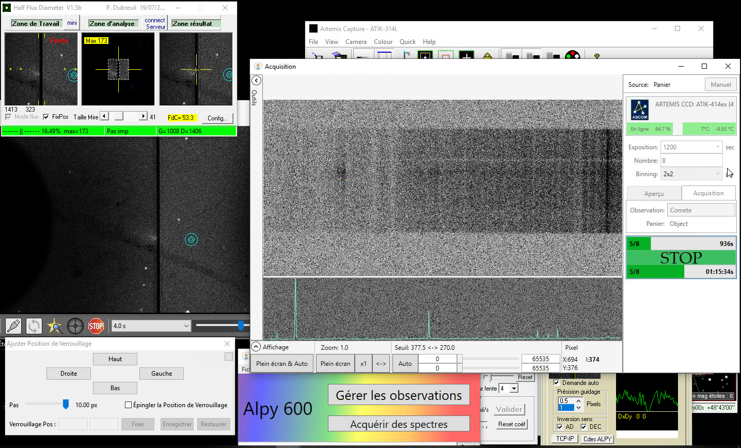Expand the 4.0 s exposure duration dropdown
The image size is (741, 448).
click(186, 326)
